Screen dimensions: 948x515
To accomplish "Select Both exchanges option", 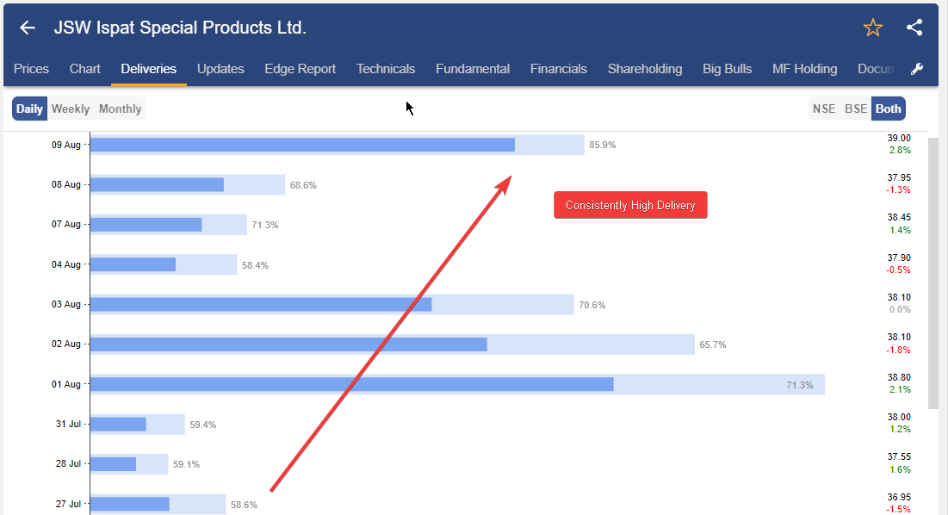I will point(888,109).
